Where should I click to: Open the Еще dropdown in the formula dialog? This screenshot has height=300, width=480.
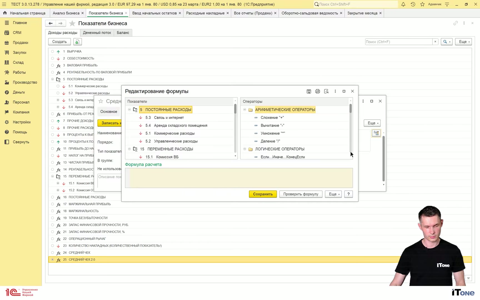coord(333,194)
